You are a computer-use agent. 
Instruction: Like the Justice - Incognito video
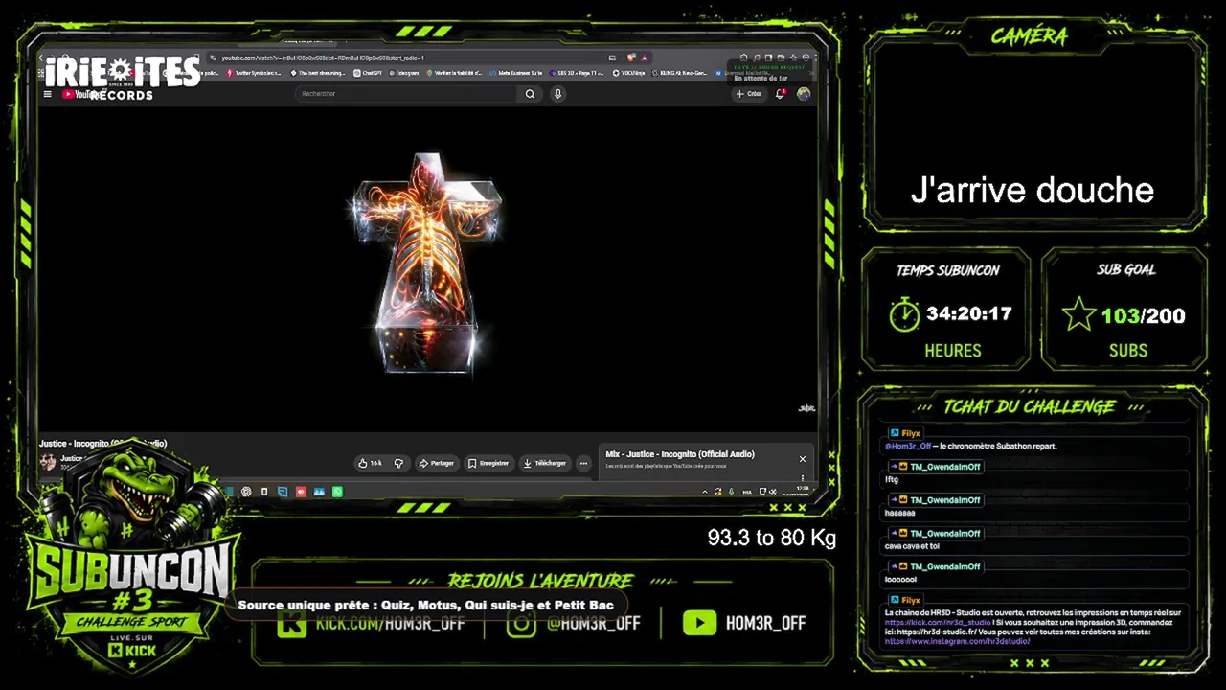(371, 463)
